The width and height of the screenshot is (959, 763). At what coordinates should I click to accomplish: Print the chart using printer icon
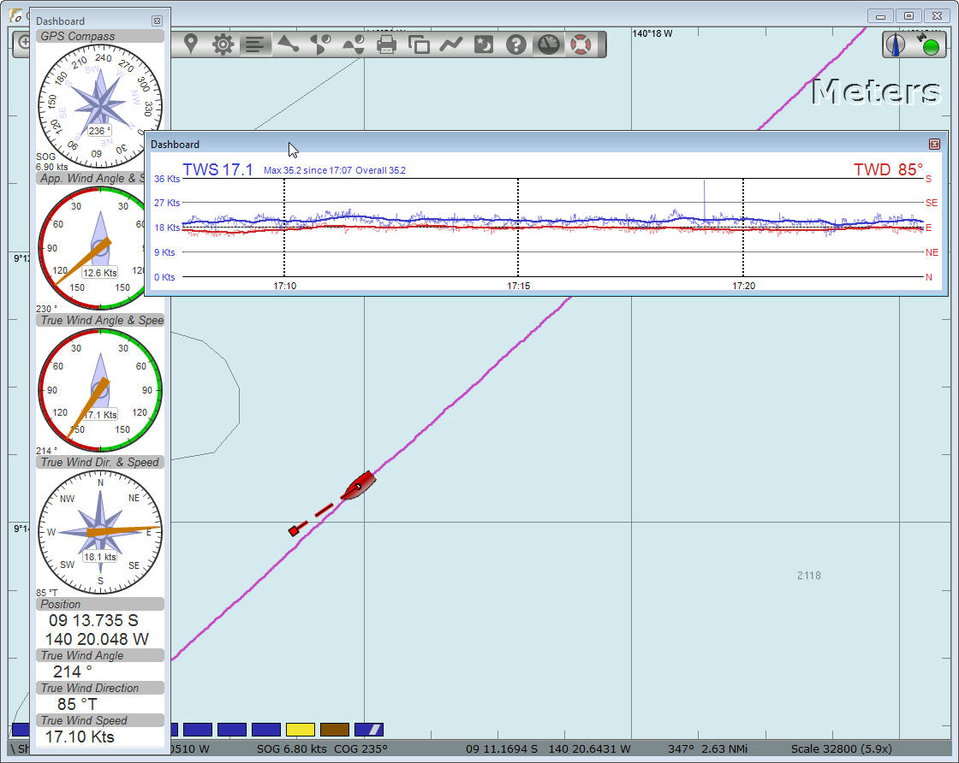(x=386, y=44)
